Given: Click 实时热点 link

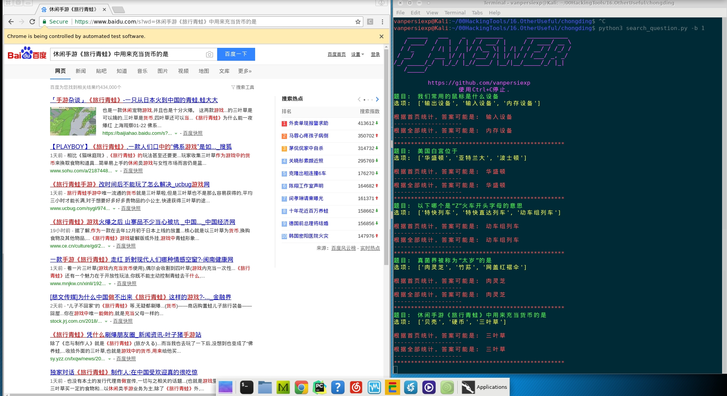Looking at the screenshot, I should [x=370, y=248].
